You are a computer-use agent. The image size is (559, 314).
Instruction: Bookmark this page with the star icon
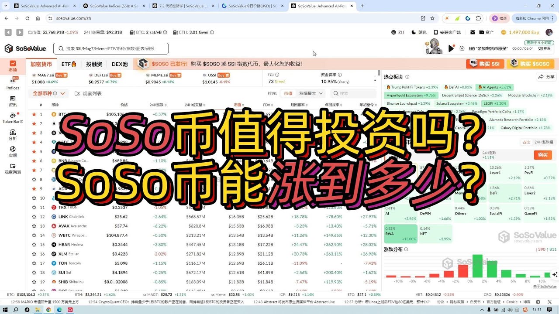(432, 18)
